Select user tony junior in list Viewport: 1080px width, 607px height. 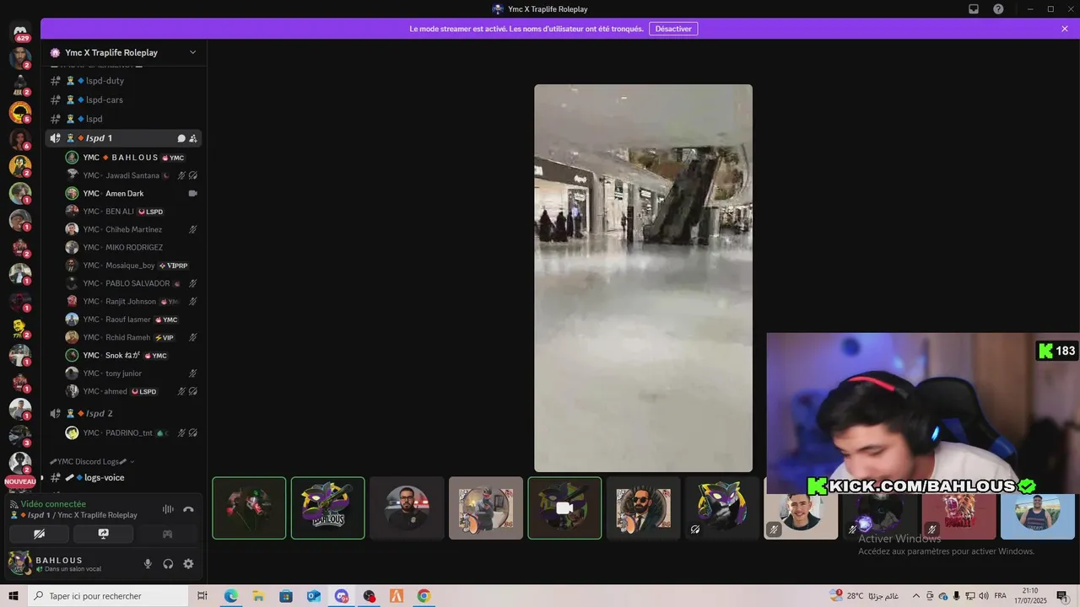pyautogui.click(x=132, y=373)
